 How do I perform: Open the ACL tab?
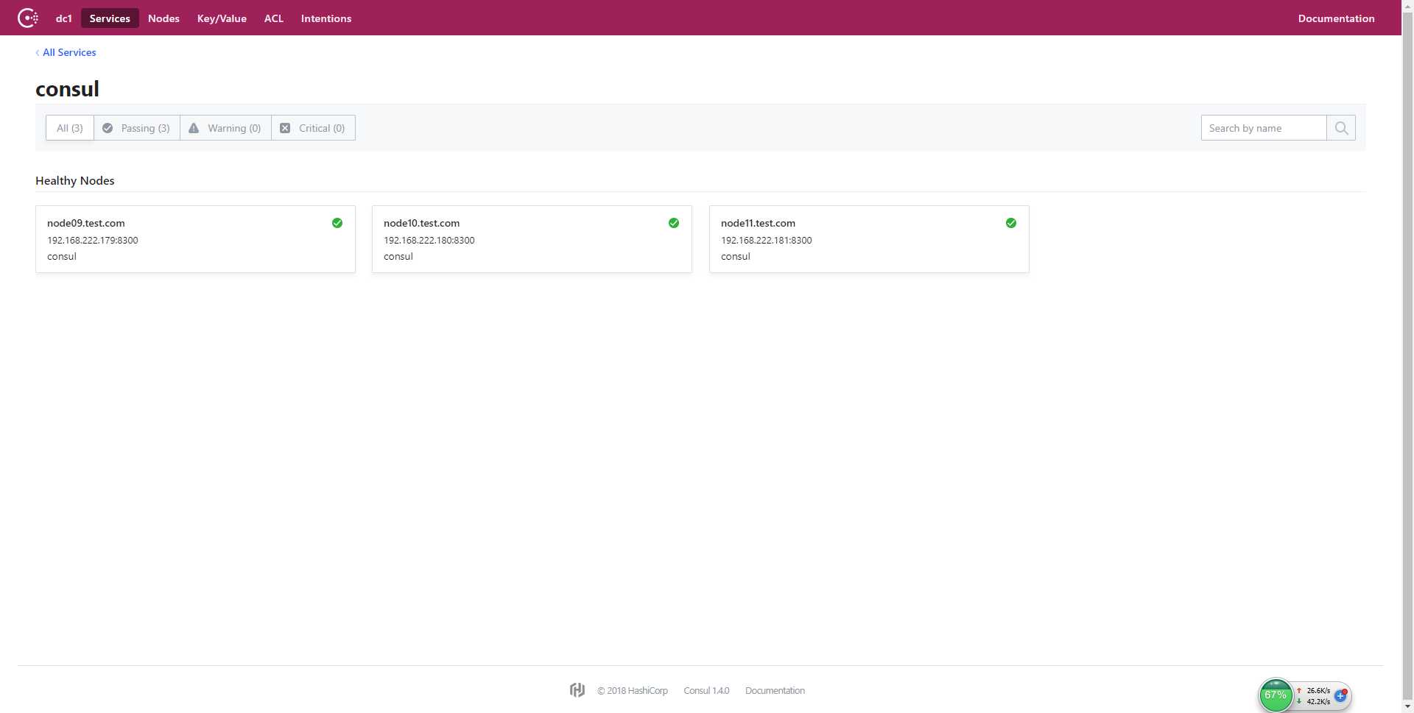click(x=274, y=18)
